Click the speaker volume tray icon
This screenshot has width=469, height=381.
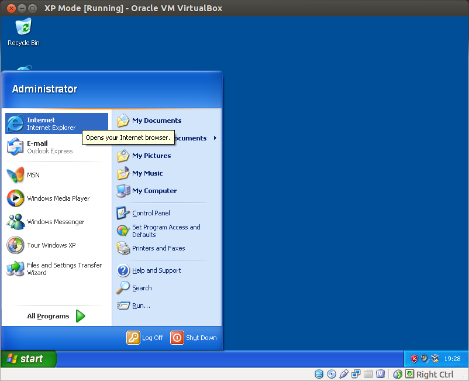(x=425, y=359)
